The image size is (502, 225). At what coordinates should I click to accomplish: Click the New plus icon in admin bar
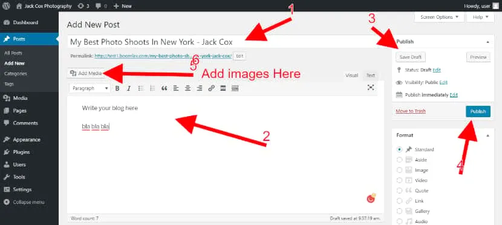[x=117, y=6]
